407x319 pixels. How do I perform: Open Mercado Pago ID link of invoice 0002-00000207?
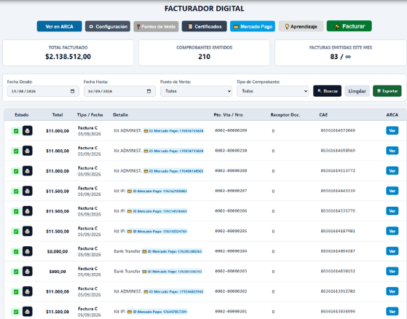point(157,192)
